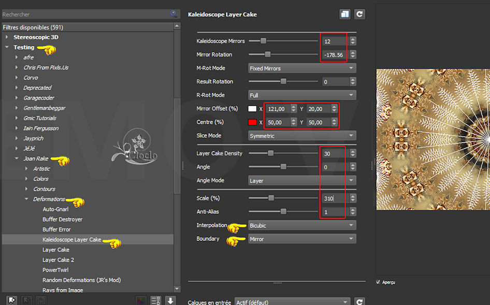490x305 pixels.
Task: Click the Layer Cake Density slider
Action: pyautogui.click(x=283, y=153)
